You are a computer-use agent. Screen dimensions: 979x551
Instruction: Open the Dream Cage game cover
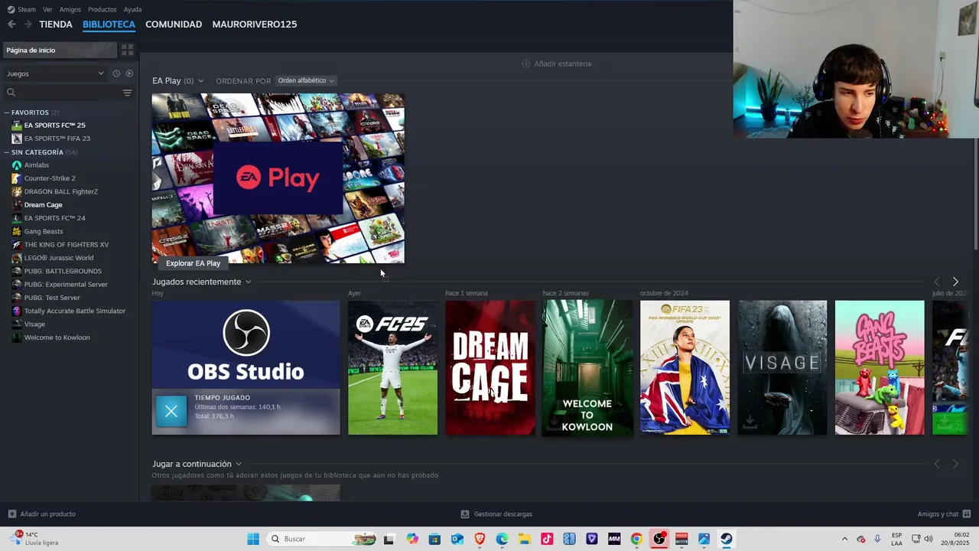coord(490,367)
